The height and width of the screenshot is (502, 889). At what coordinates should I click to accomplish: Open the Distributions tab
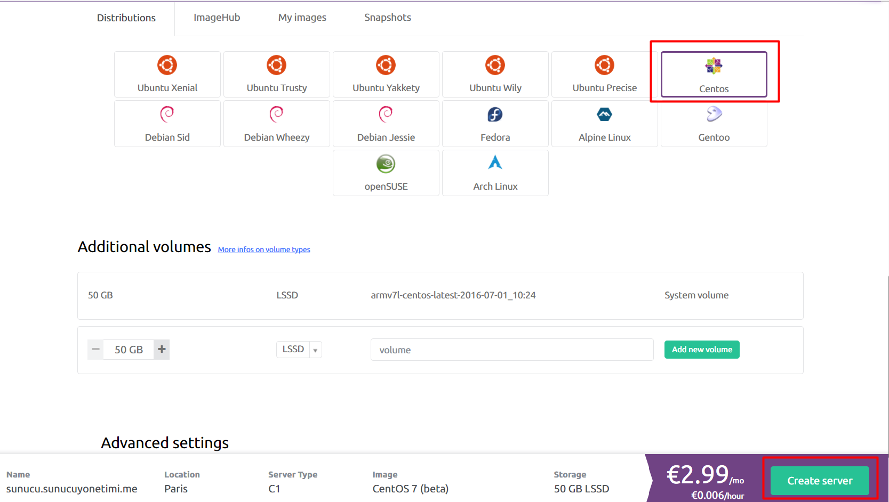coord(126,18)
